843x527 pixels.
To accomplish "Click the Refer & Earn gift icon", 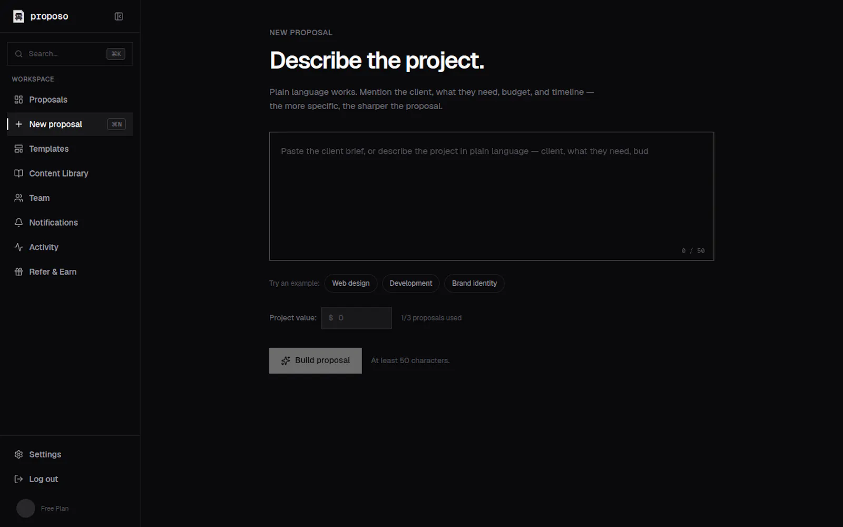I will click(19, 272).
